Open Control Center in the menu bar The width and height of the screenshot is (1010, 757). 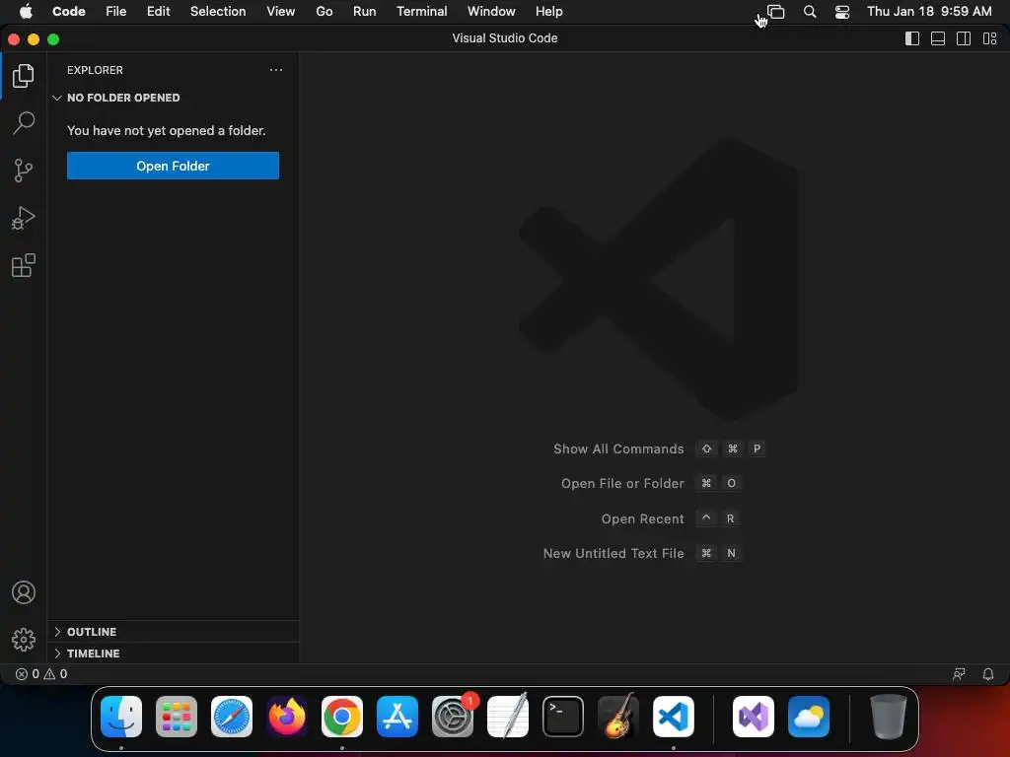coord(842,12)
